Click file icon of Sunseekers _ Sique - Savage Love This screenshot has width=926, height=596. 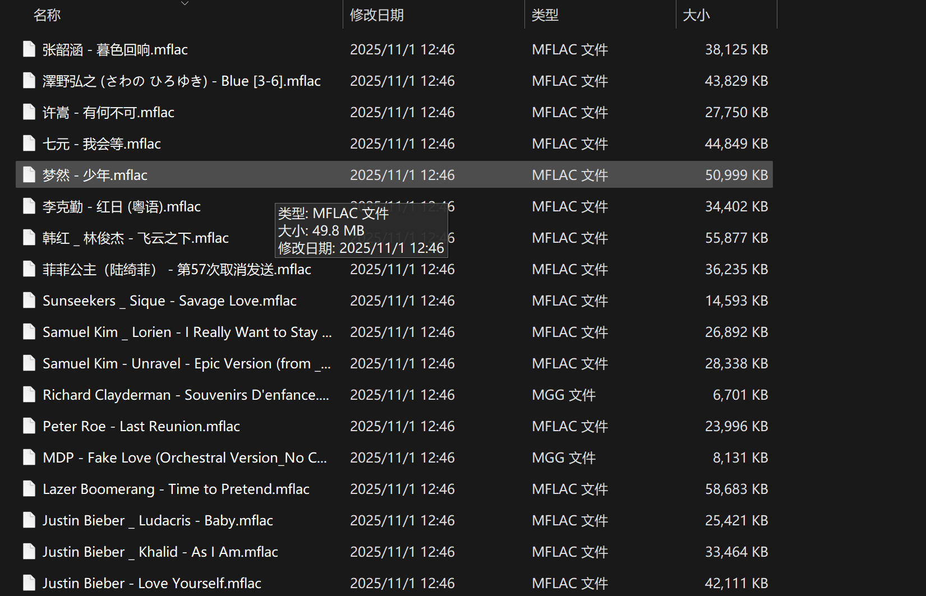pos(29,301)
